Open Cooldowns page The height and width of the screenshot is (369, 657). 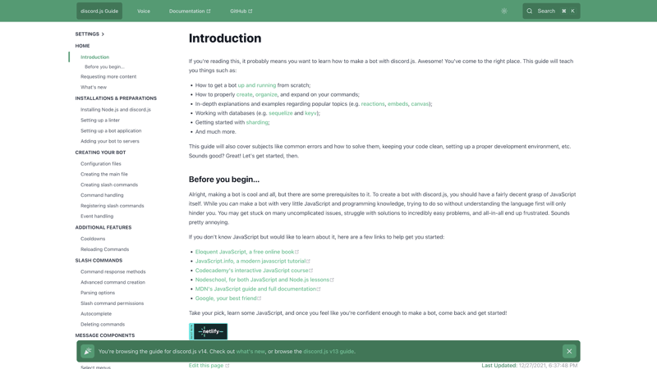[x=93, y=239]
